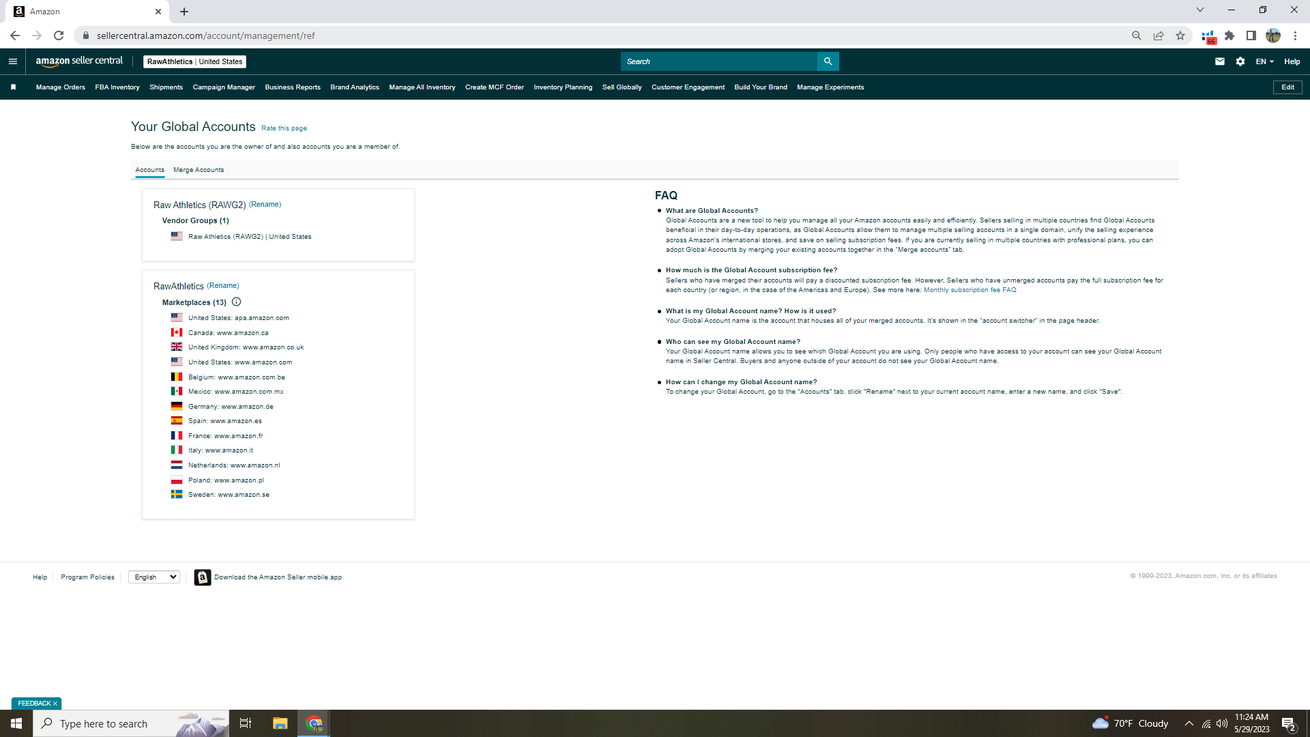Rename the Raw Athletics (RAWG2) account
Screen dimensions: 1310x737
[265, 205]
